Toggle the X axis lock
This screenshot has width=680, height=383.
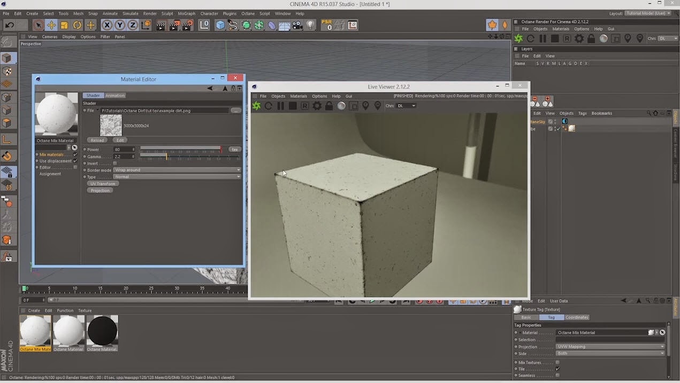tap(106, 25)
